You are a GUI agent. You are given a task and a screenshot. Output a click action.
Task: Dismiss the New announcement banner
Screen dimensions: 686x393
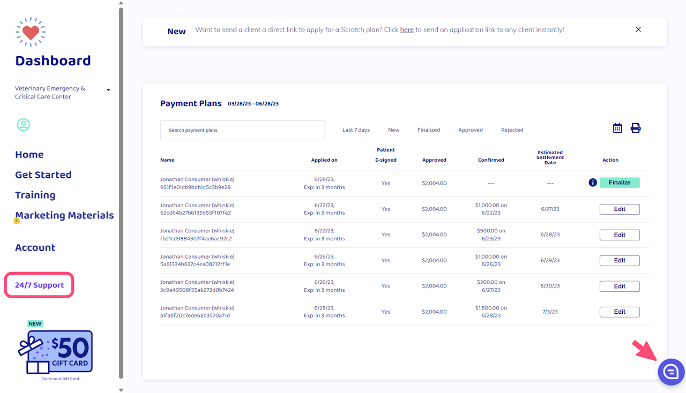[638, 29]
